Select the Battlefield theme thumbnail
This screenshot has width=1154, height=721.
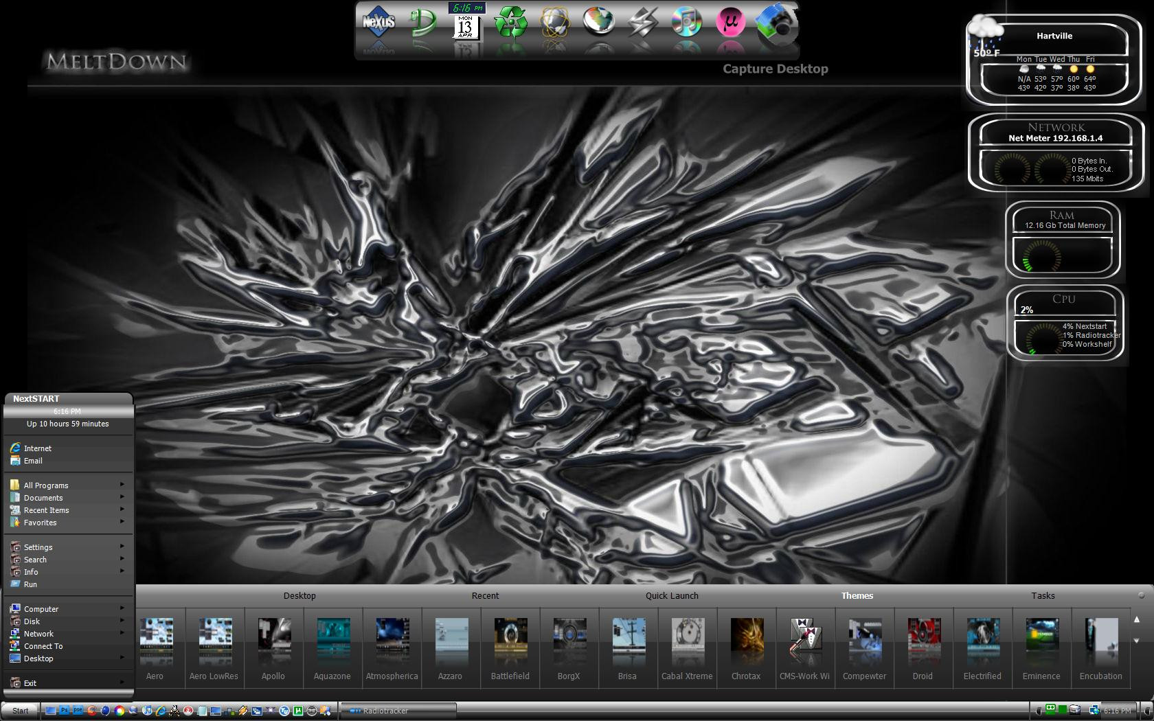[510, 647]
